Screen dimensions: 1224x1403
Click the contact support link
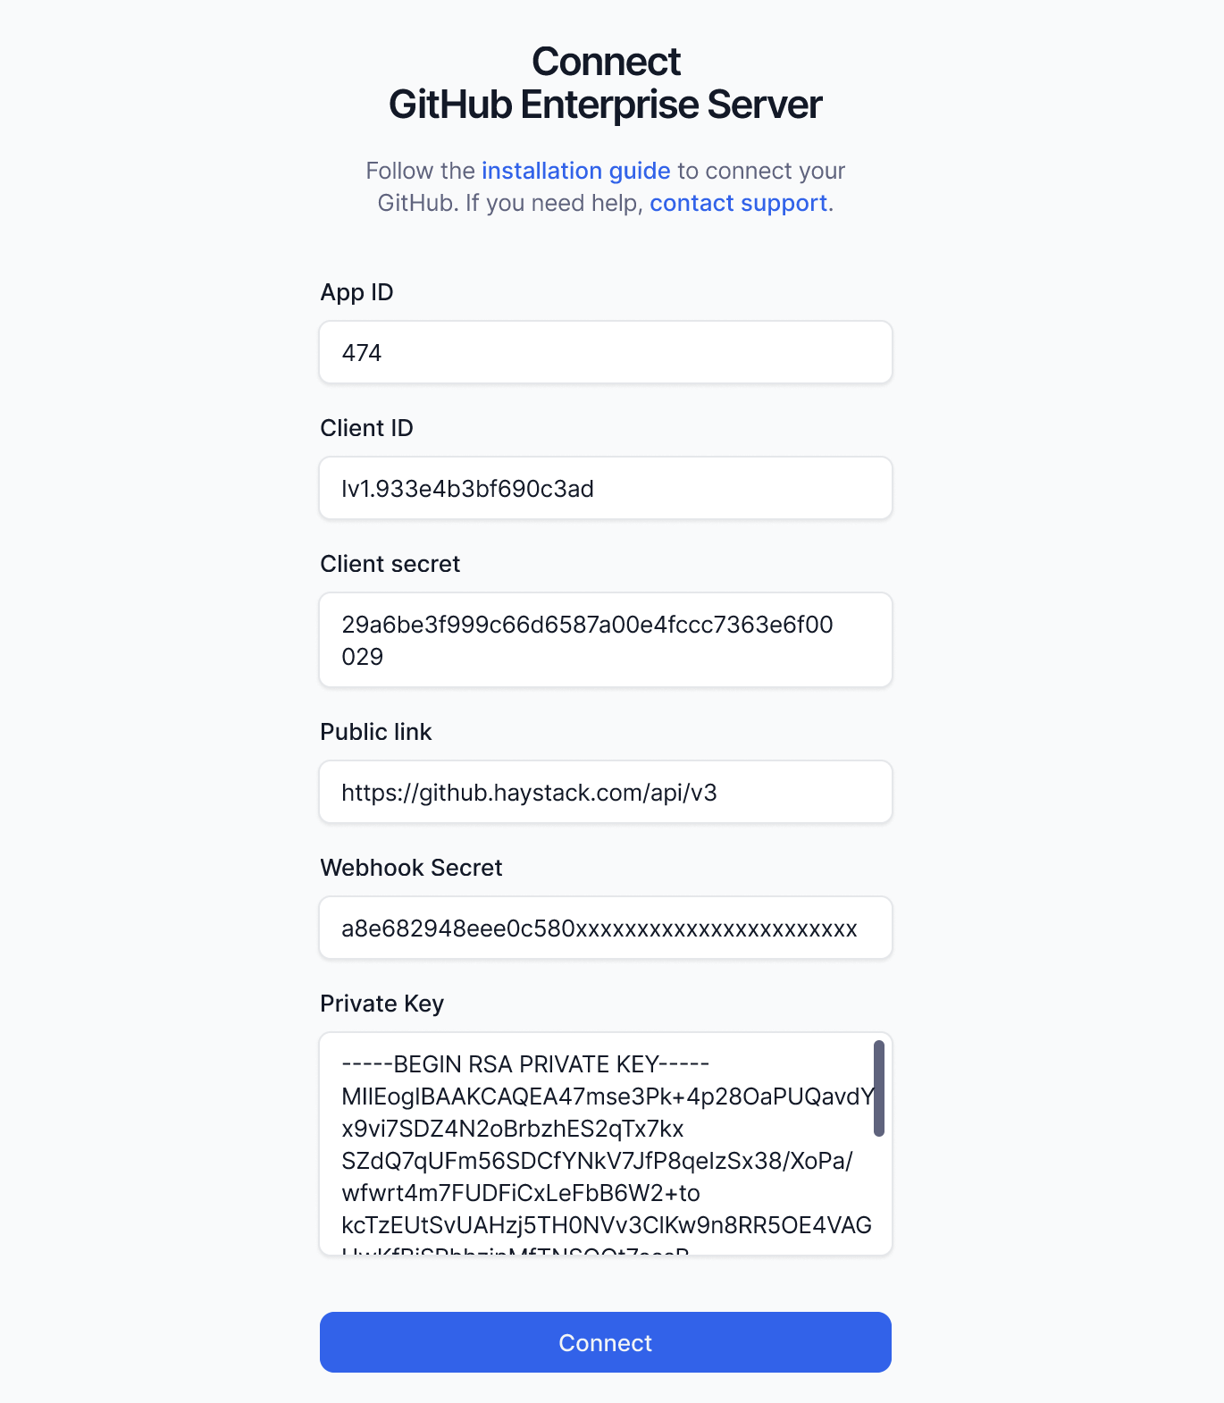pyautogui.click(x=738, y=203)
